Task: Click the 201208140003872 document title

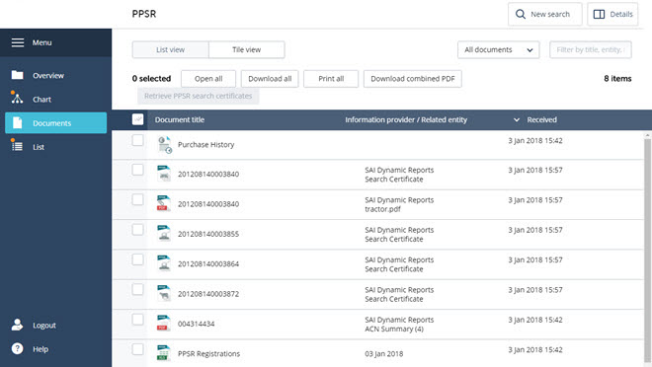Action: [x=208, y=294]
